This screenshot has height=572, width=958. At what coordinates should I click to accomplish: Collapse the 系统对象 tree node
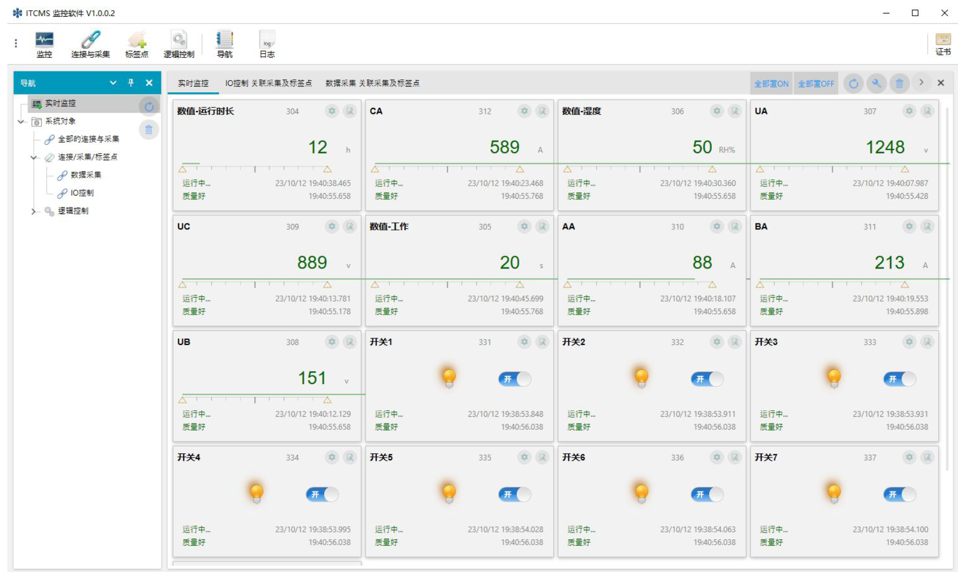[x=22, y=121]
